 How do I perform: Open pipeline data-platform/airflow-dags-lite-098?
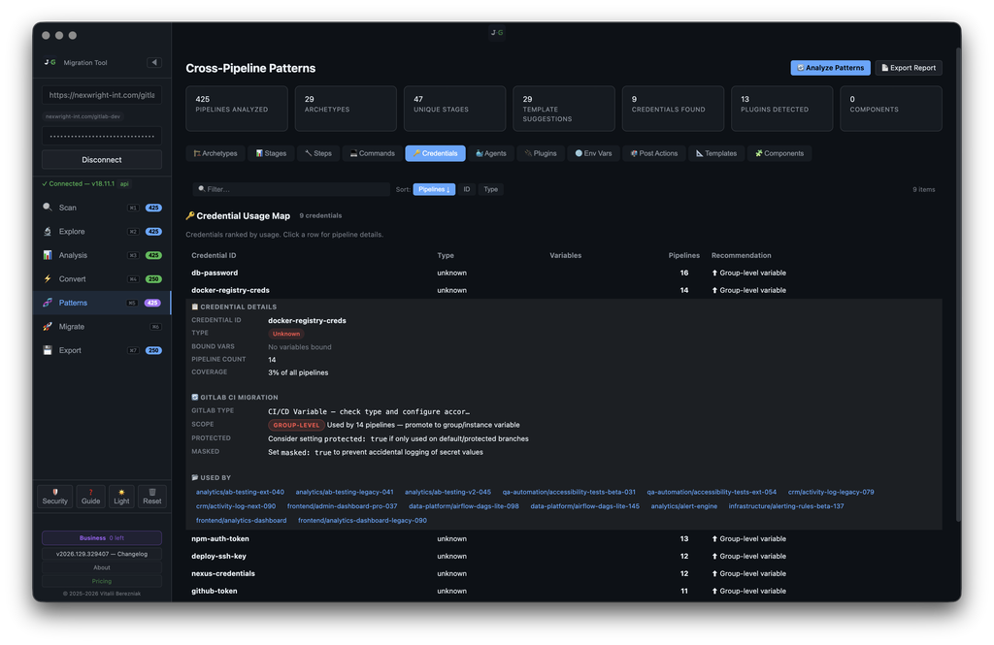click(463, 506)
